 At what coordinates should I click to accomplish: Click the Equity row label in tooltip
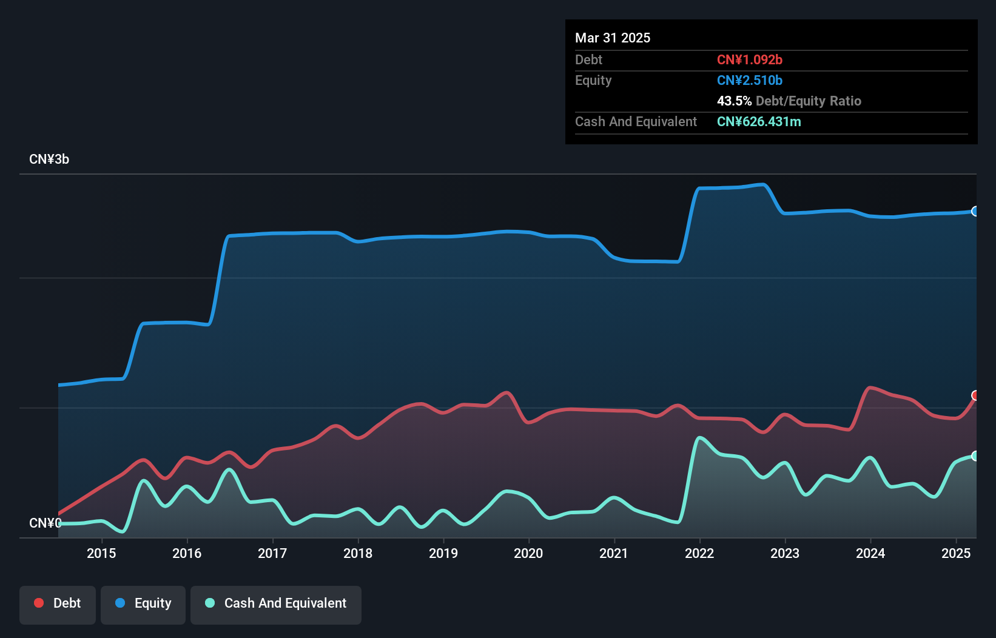click(x=593, y=81)
